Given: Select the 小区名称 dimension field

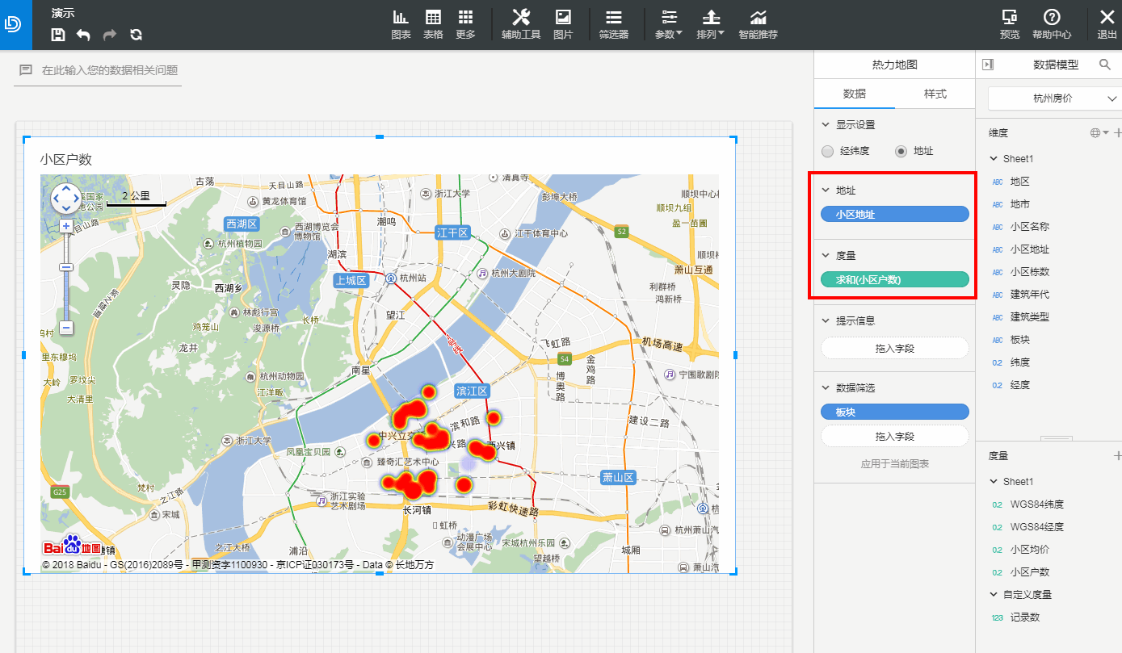Looking at the screenshot, I should [x=1029, y=227].
